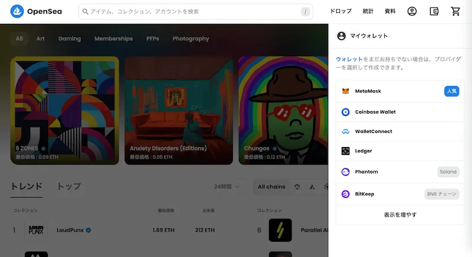Focus the search input field
The image size is (472, 257).
coord(196,12)
